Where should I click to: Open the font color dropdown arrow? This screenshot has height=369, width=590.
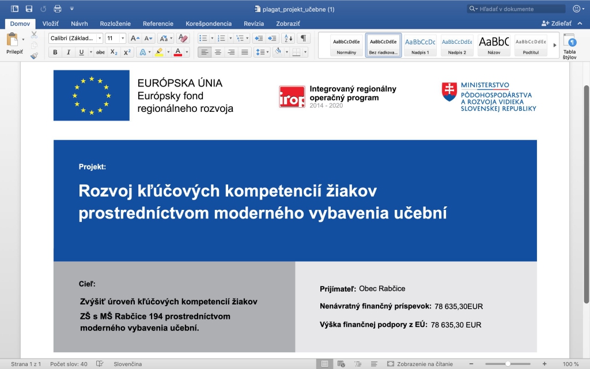click(x=187, y=52)
